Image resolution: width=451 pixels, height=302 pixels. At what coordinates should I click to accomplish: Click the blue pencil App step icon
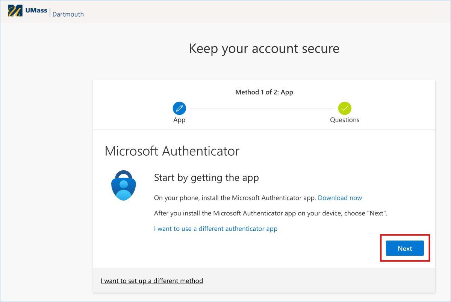179,108
